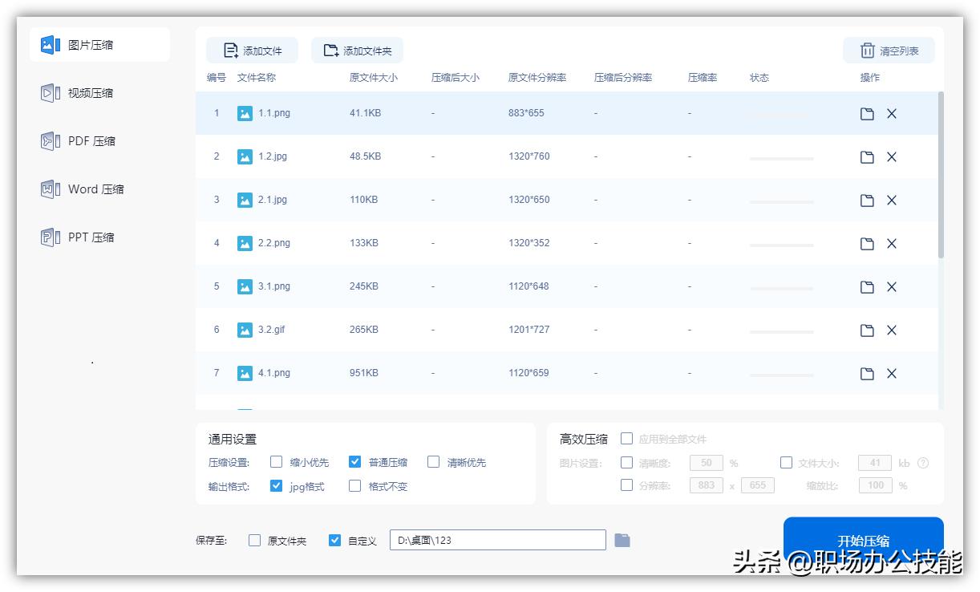
Task: Enable 应用到全部文件 in 高效压缩
Action: click(626, 439)
